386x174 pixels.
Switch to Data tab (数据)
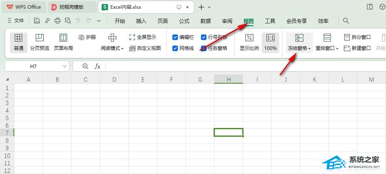[206, 21]
